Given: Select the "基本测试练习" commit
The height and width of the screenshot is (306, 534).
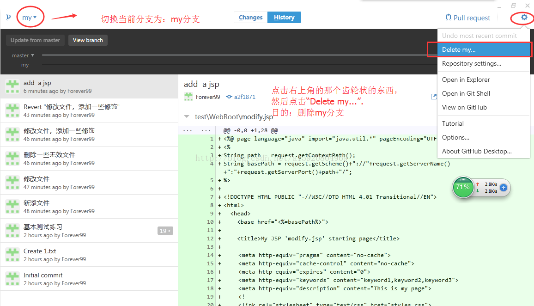Looking at the screenshot, I should (x=89, y=231).
